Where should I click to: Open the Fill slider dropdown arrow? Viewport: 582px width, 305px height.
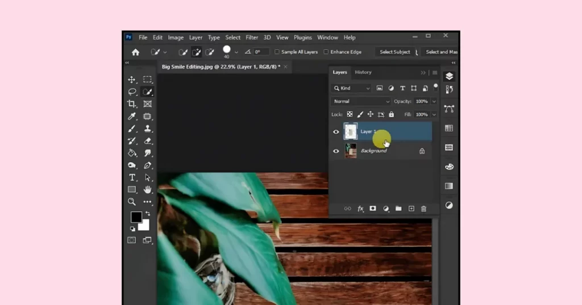tap(434, 115)
